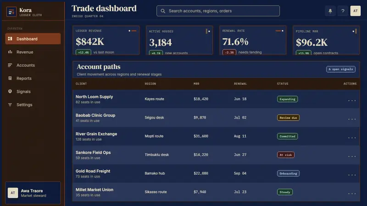The image size is (367, 206).
Task: Click the $31,600 MRR value
Action: [201, 136]
